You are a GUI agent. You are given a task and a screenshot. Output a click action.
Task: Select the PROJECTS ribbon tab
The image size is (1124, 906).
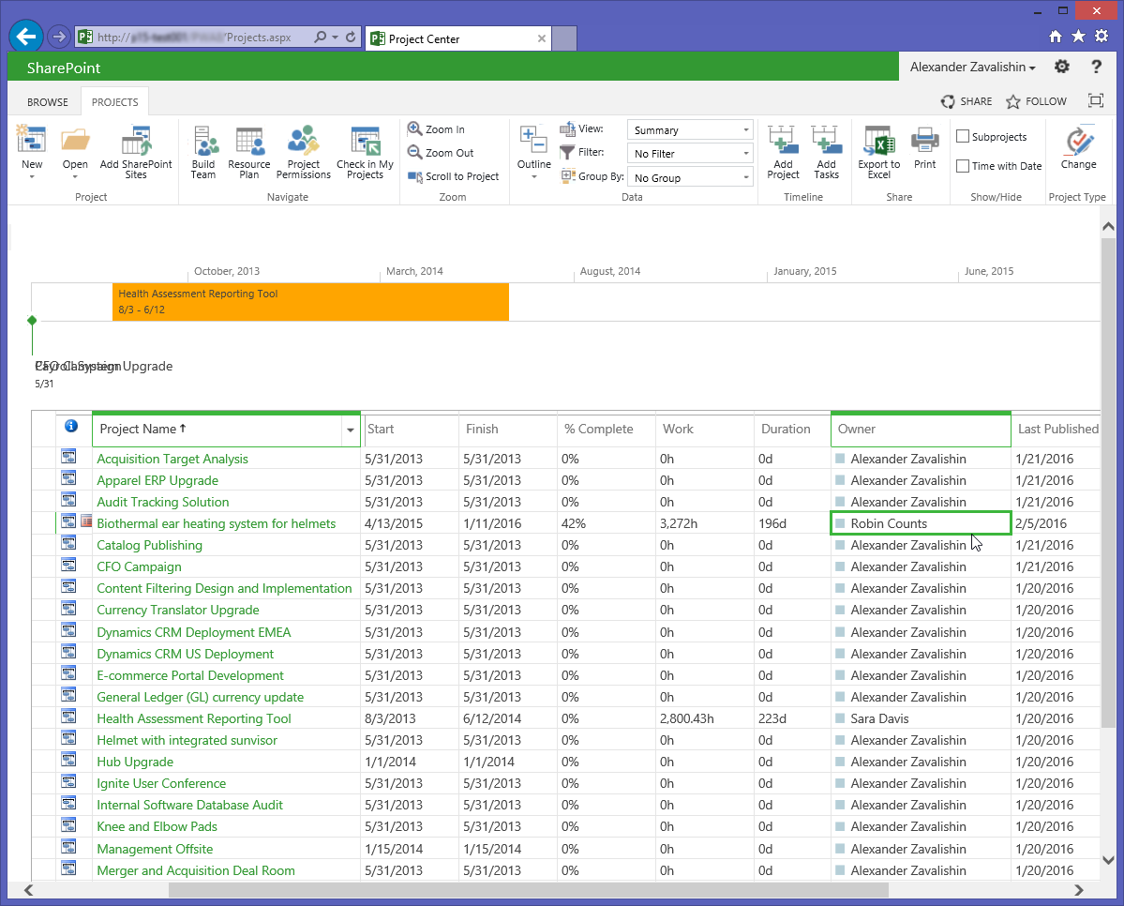coord(114,102)
